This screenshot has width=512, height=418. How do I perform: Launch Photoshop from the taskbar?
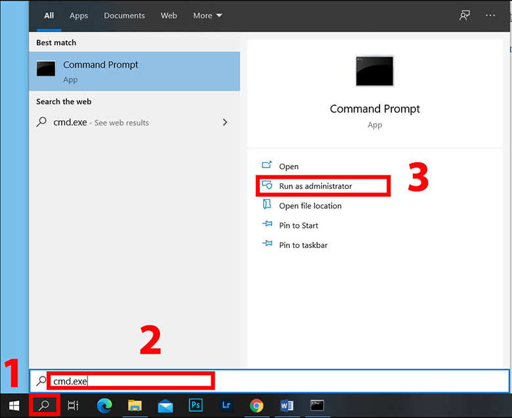pyautogui.click(x=195, y=406)
